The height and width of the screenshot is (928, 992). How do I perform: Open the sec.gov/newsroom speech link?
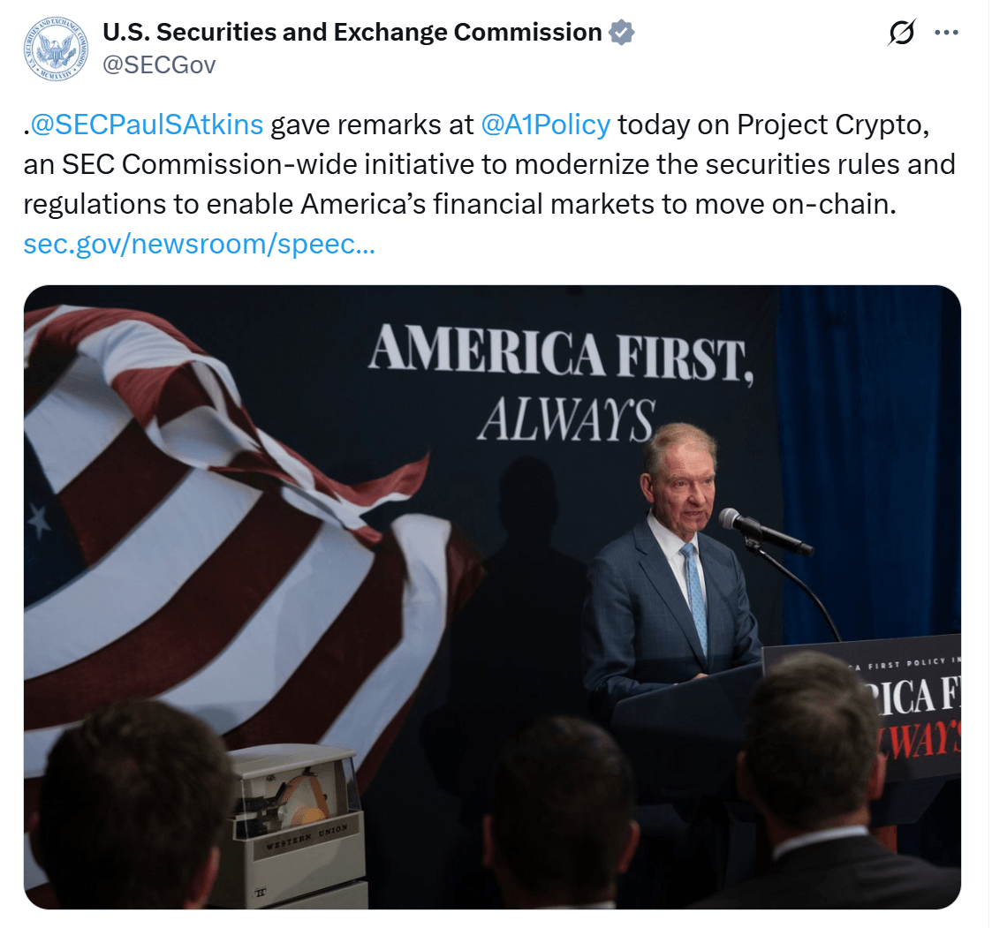200,245
